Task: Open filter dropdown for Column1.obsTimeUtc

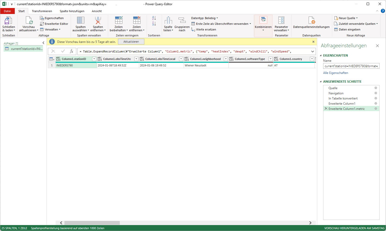Action: 136,59
